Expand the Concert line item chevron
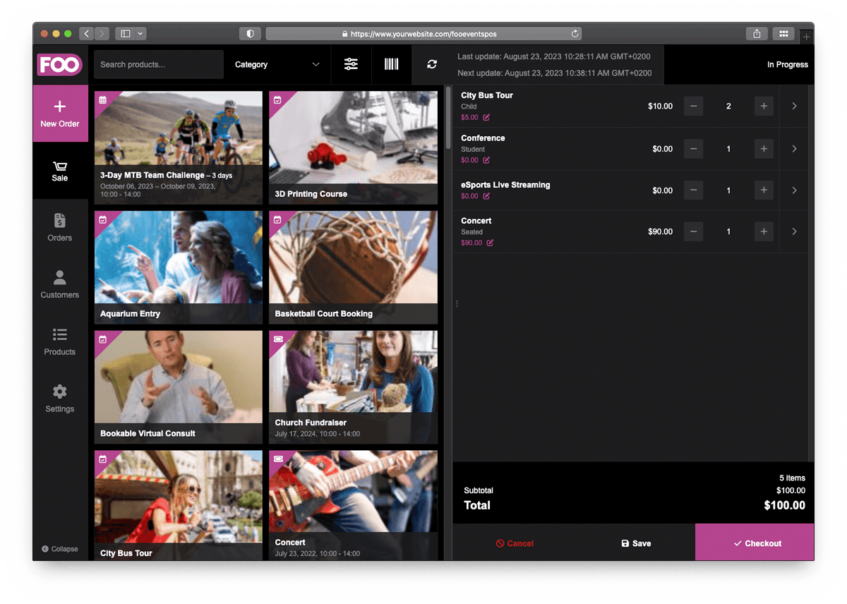847x604 pixels. pos(794,231)
